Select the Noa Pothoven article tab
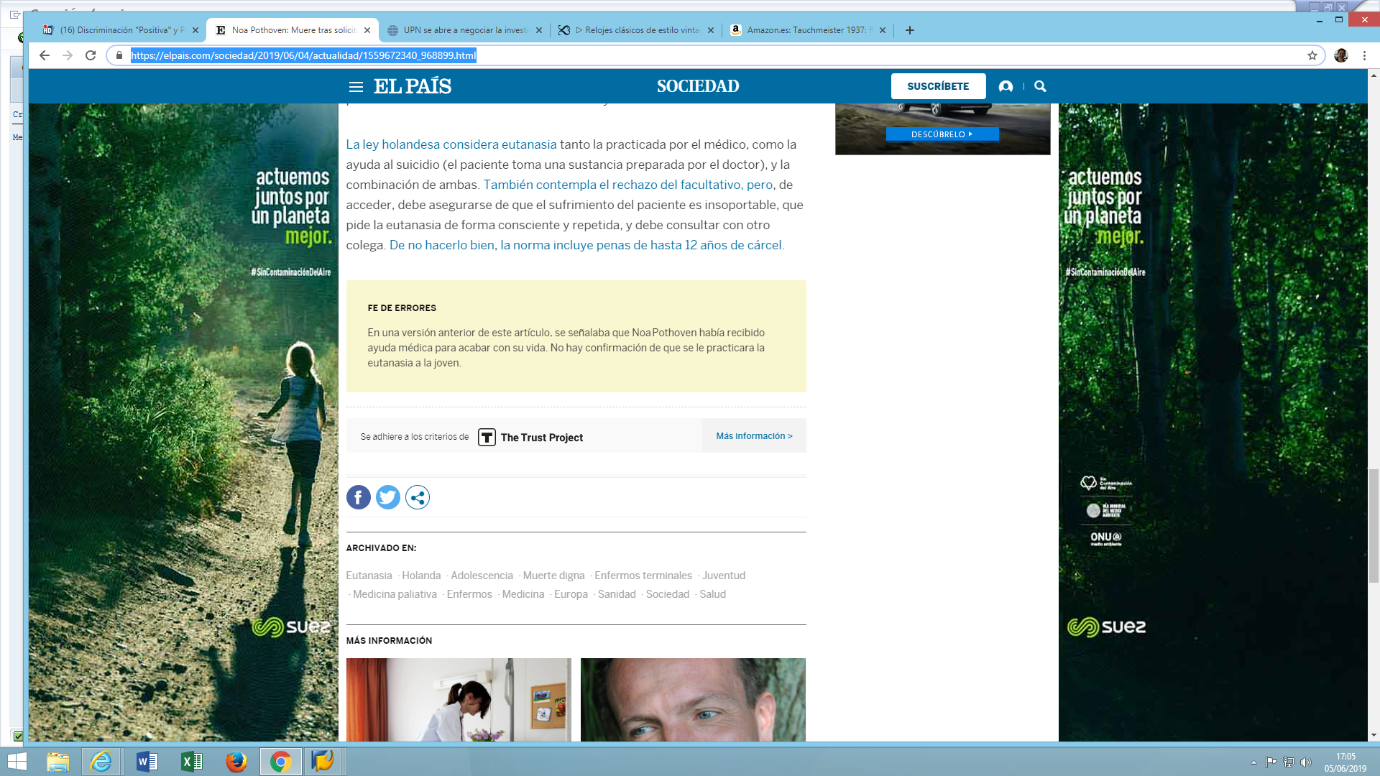Viewport: 1380px width, 776px height. [x=293, y=30]
